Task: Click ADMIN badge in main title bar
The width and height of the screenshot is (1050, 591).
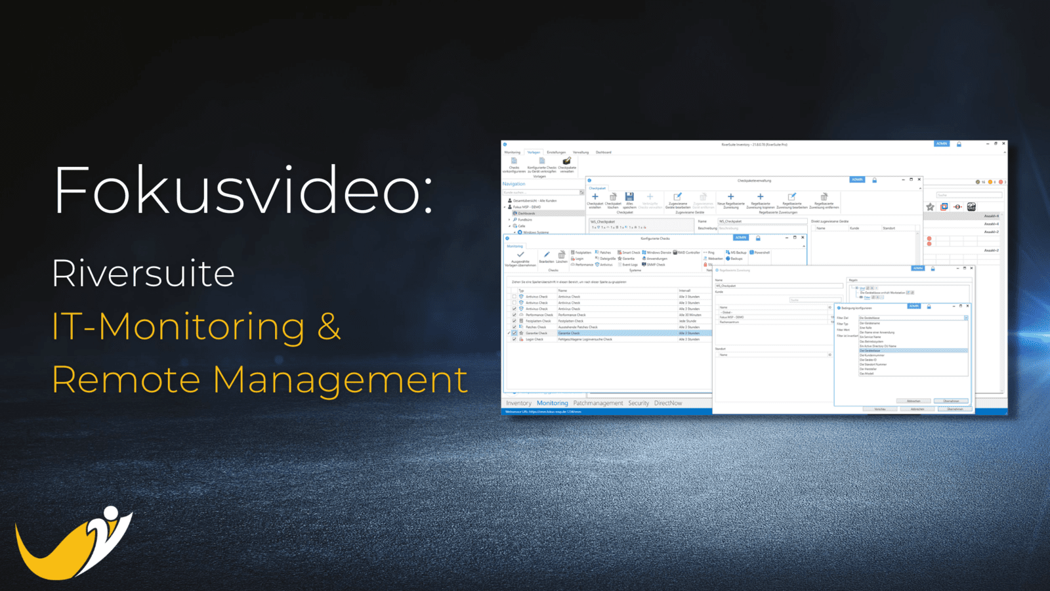Action: (x=942, y=144)
